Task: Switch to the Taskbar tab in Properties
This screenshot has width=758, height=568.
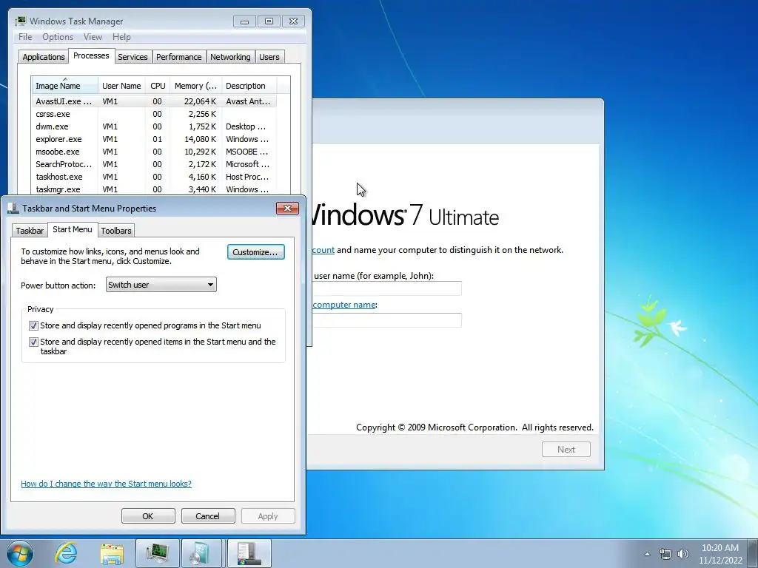Action: pos(30,231)
